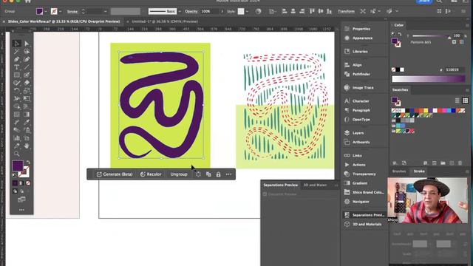Select the Line Segment tool

click(27, 67)
